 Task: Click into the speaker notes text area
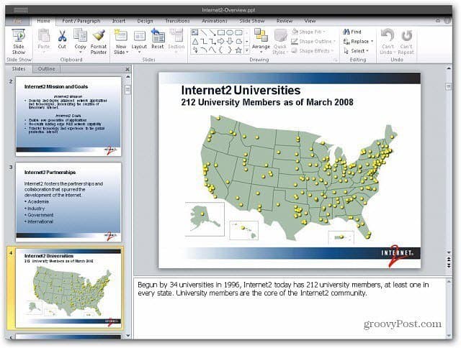tap(290, 308)
